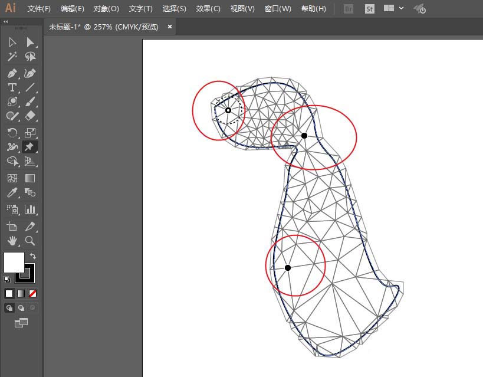Open the 效果(C) menu

pos(208,9)
